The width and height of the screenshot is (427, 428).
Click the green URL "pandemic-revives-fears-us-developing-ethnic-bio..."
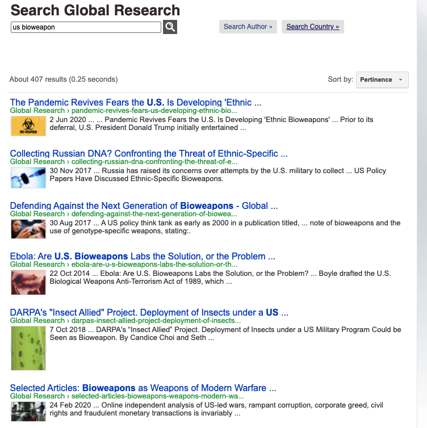tap(154, 111)
